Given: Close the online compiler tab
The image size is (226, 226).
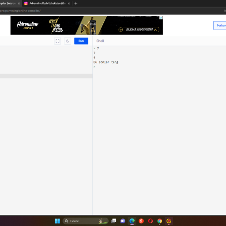Looking at the screenshot, I should (19, 4).
